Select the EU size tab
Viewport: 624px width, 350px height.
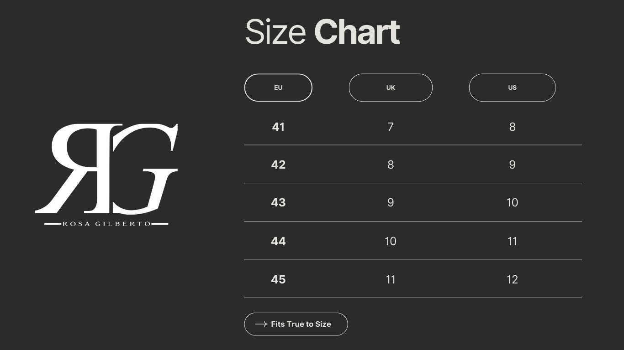(278, 87)
